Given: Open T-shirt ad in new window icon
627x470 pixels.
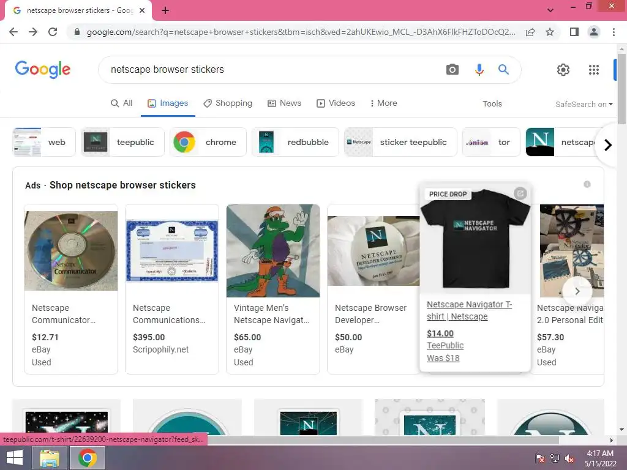Looking at the screenshot, I should point(520,193).
